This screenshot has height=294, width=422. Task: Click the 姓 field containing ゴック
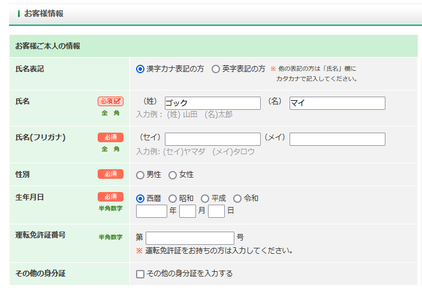212,103
